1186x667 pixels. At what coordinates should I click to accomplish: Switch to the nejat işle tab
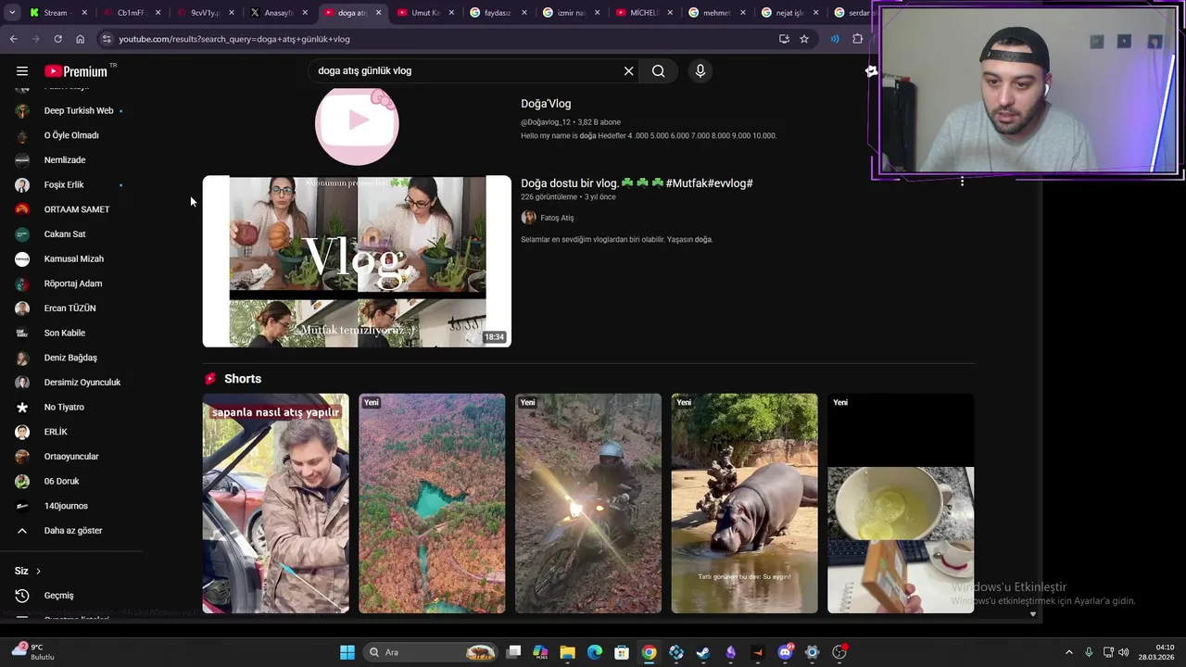coord(789,13)
